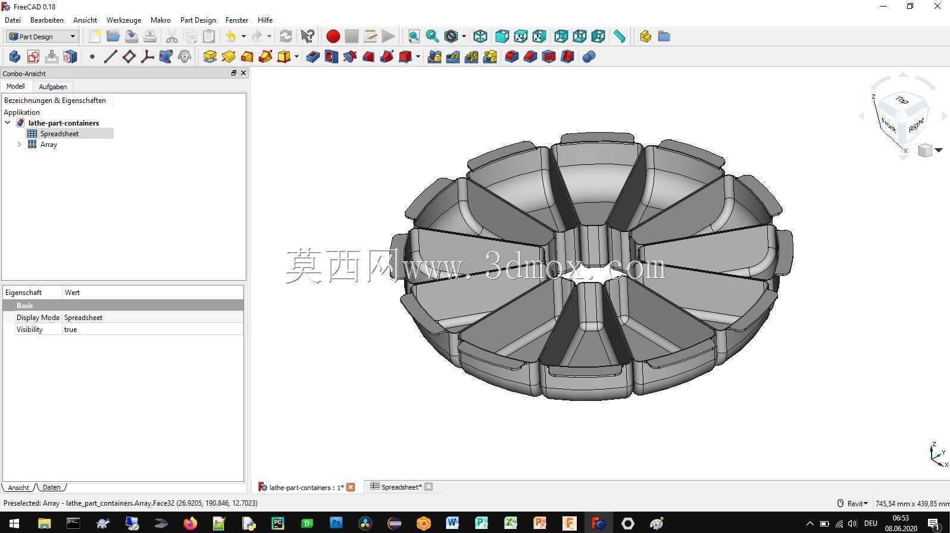Collapse the lathe-part-containers tree node

(8, 123)
